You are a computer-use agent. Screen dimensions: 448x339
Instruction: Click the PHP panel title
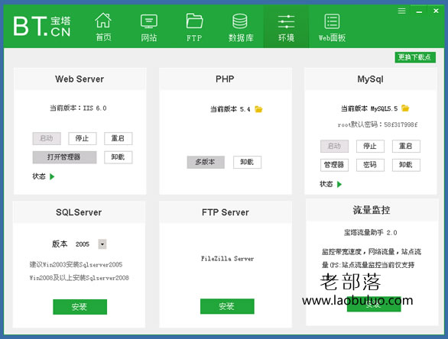tap(225, 79)
